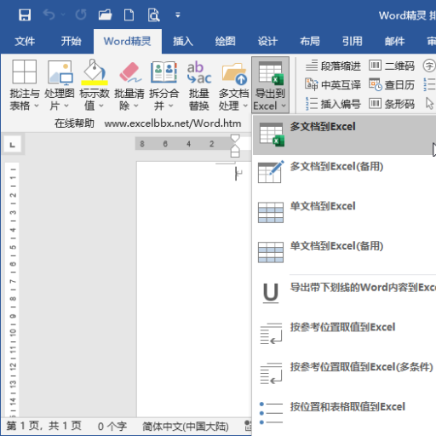Click the first line indent ruler marker
436x436 pixels.
pyautogui.click(x=235, y=139)
